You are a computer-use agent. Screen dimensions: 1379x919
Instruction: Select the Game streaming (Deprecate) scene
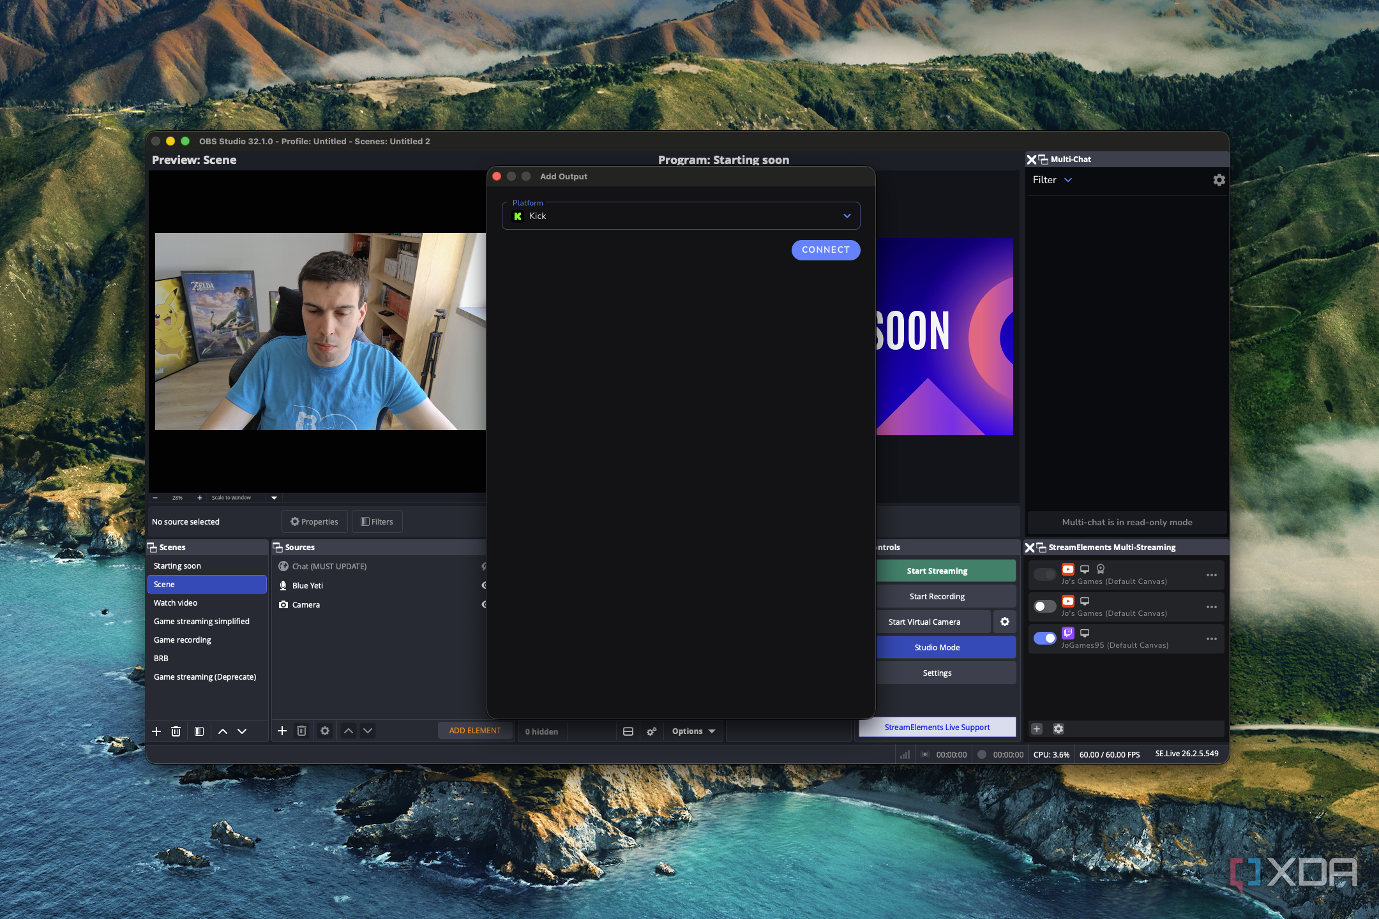(x=207, y=676)
